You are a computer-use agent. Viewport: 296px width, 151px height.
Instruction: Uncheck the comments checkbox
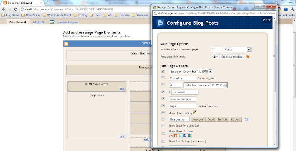coord(163,92)
